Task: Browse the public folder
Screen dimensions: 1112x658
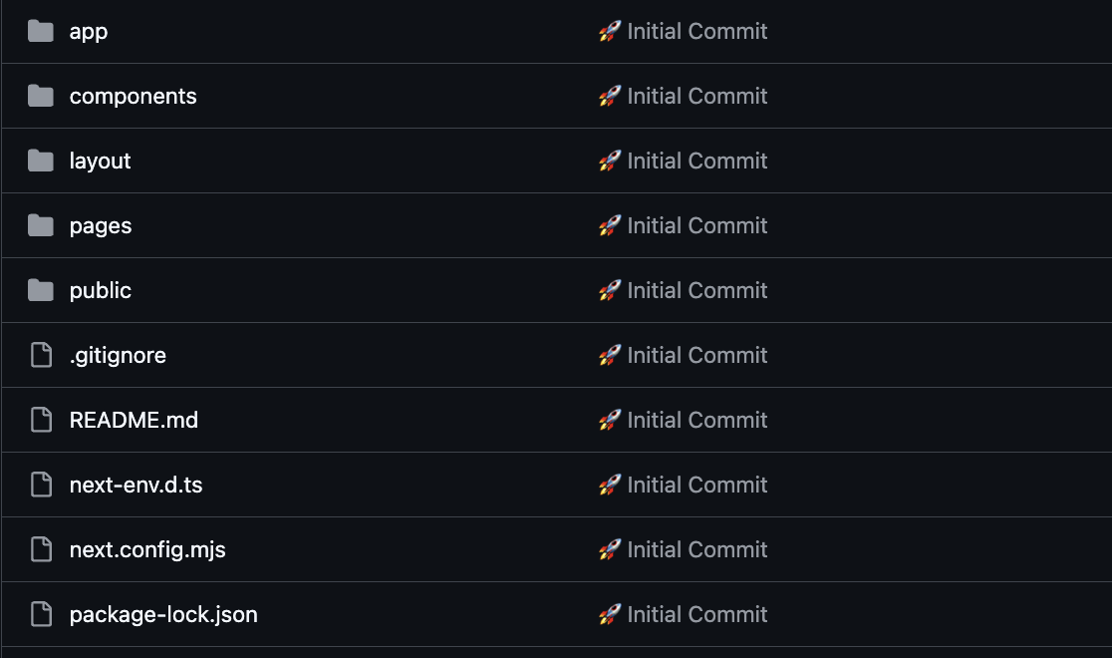Action: [101, 290]
